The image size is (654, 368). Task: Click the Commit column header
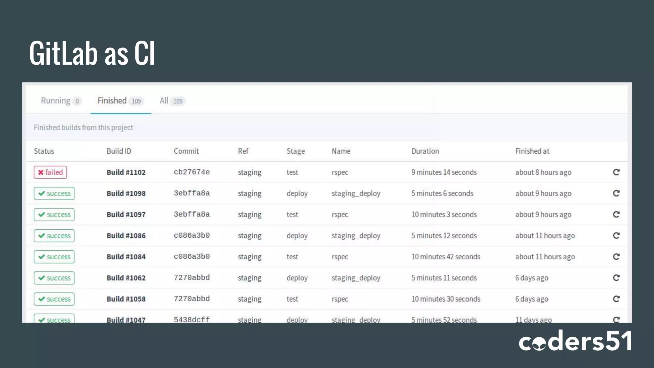tap(186, 151)
